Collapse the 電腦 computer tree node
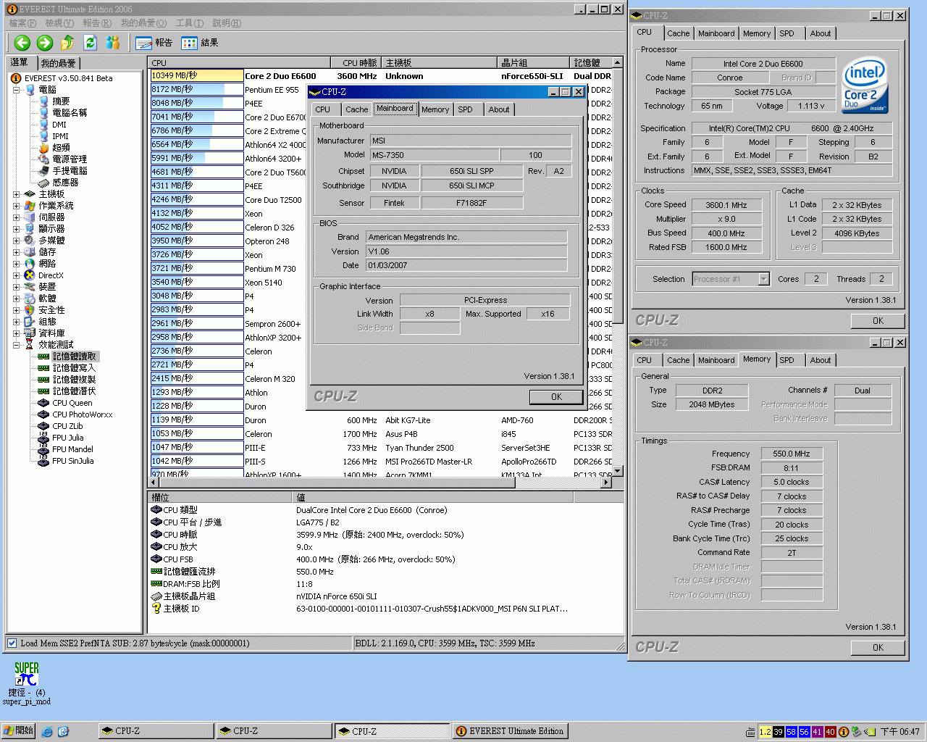The height and width of the screenshot is (742, 927). pyautogui.click(x=16, y=90)
